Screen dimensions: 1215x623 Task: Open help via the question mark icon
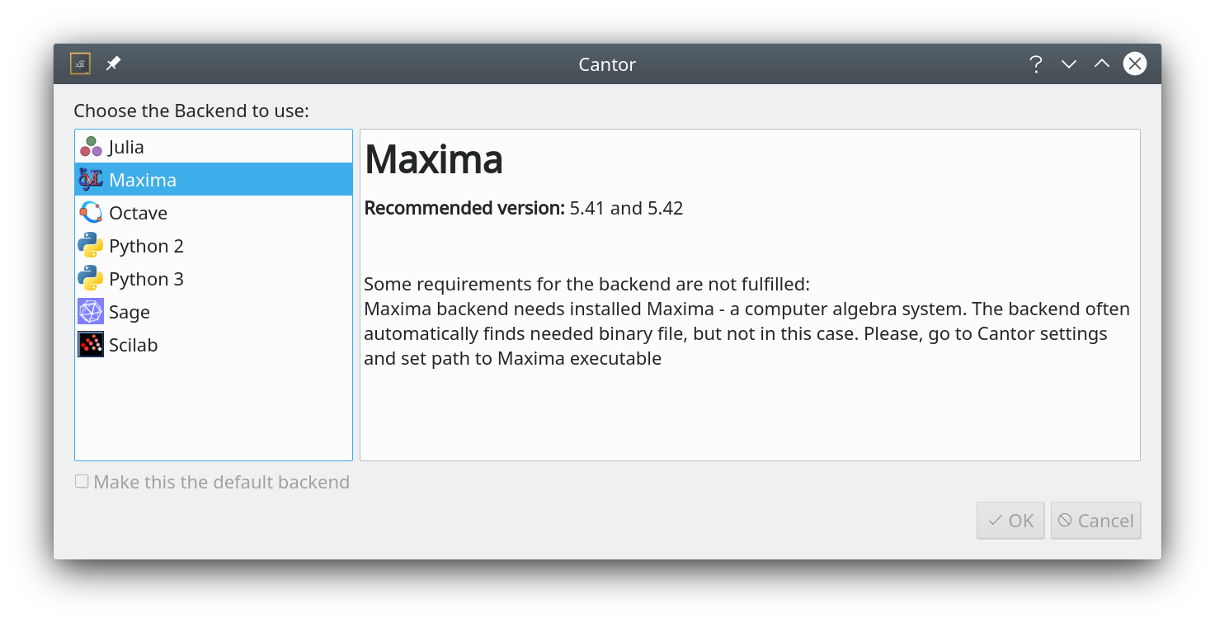tap(1035, 64)
